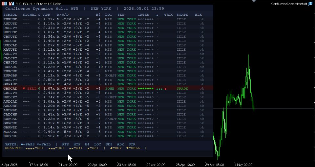The height and width of the screenshot is (167, 315).
Task: Select the EURAUD symbol
Action: click(x=10, y=67)
